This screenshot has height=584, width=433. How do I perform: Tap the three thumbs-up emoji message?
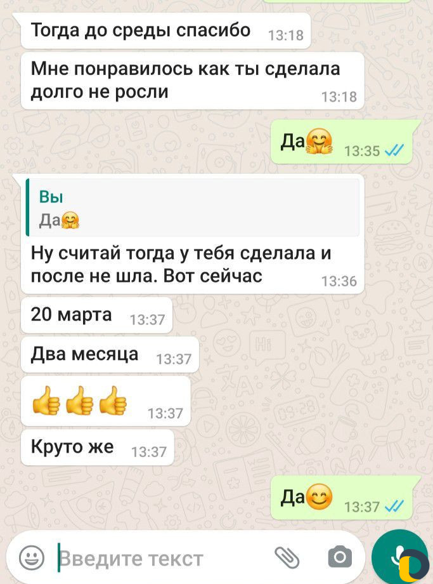click(x=106, y=401)
